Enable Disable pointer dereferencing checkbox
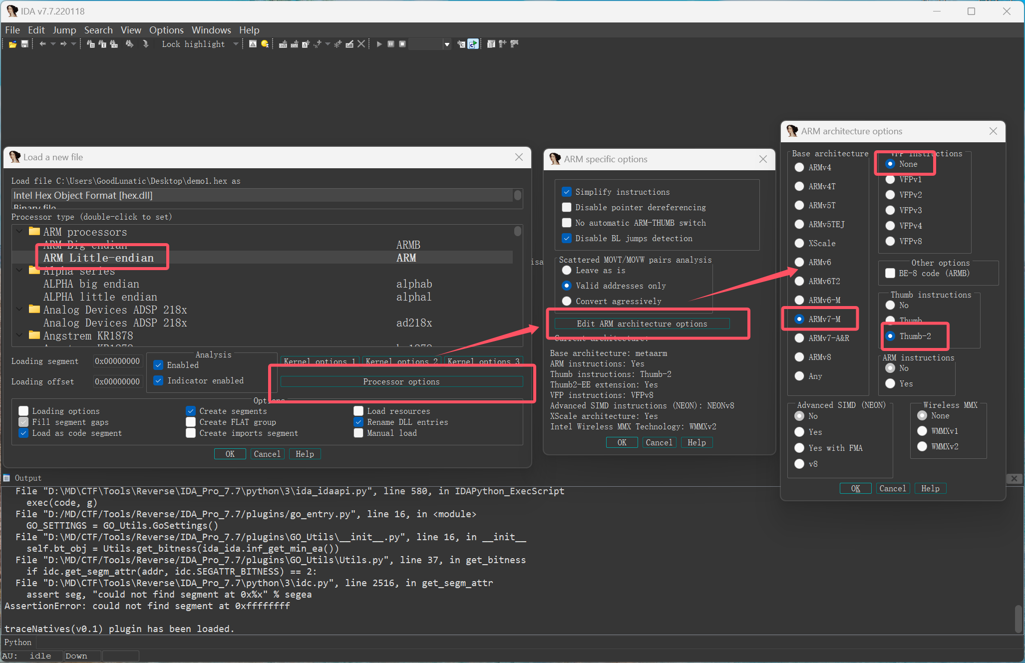Image resolution: width=1025 pixels, height=663 pixels. (567, 207)
